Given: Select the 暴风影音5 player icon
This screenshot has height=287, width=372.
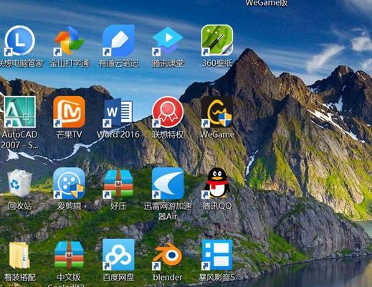Looking at the screenshot, I should [x=217, y=255].
